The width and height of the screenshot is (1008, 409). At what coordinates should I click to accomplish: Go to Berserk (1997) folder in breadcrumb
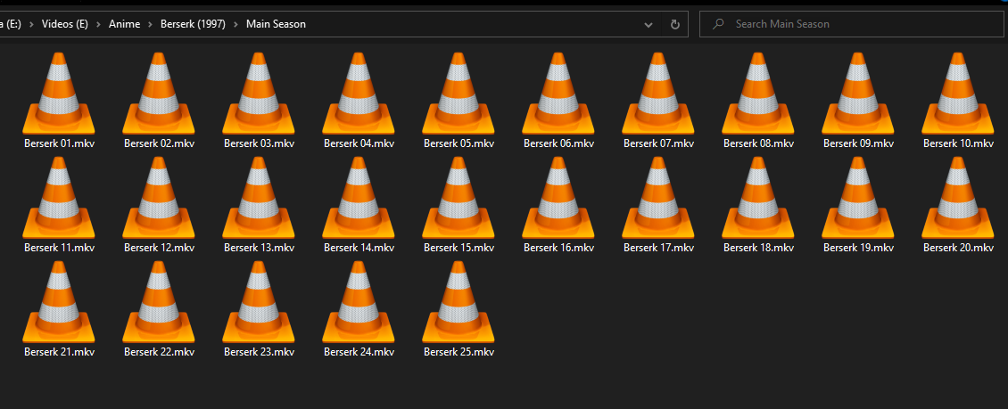pos(193,24)
